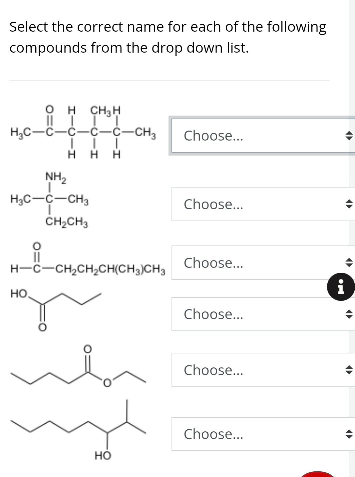Viewport: 355px width, 477px height.
Task: Open the first Choose dropdown for the ketone
Action: click(x=260, y=136)
